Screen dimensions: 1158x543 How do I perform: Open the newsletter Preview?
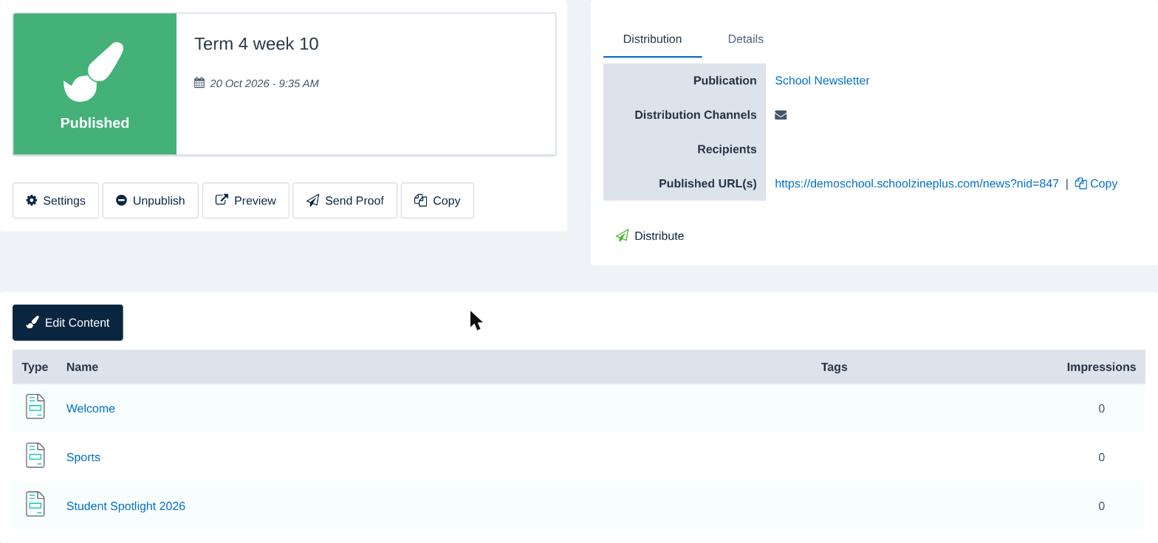pyautogui.click(x=245, y=201)
